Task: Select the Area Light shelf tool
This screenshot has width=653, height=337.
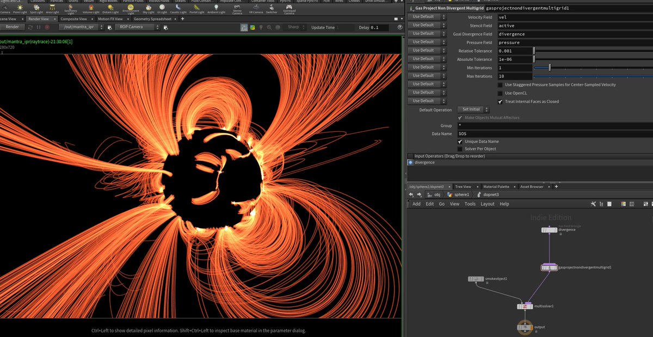Action: pyautogui.click(x=53, y=9)
